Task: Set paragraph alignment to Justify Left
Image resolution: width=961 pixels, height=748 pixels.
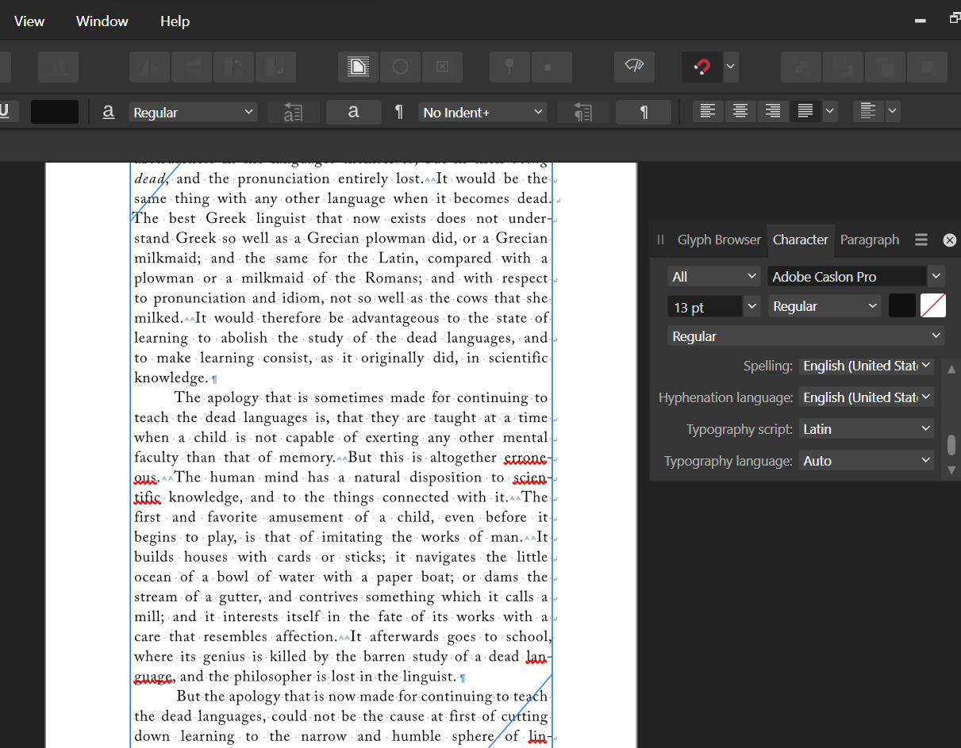Action: [805, 112]
